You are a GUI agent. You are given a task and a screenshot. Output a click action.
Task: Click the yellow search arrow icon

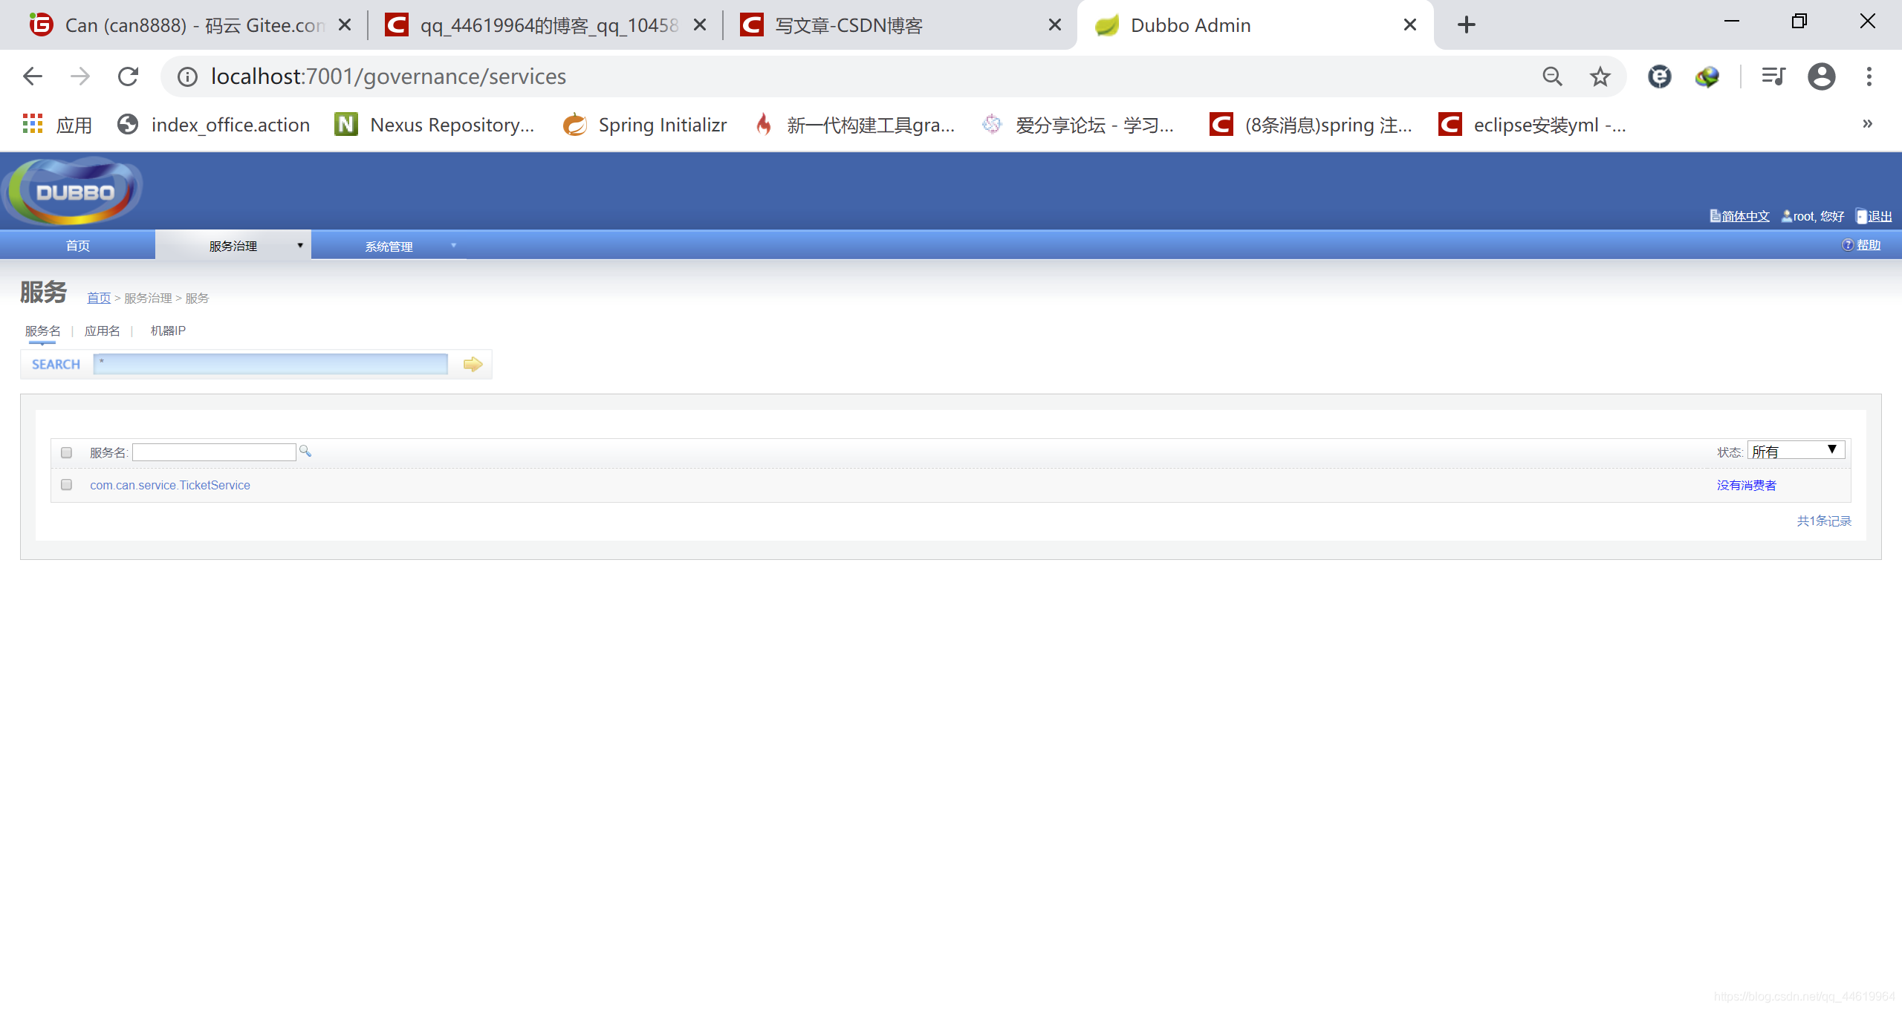click(473, 364)
